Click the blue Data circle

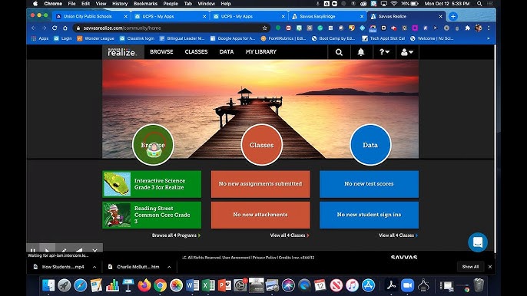click(x=370, y=145)
